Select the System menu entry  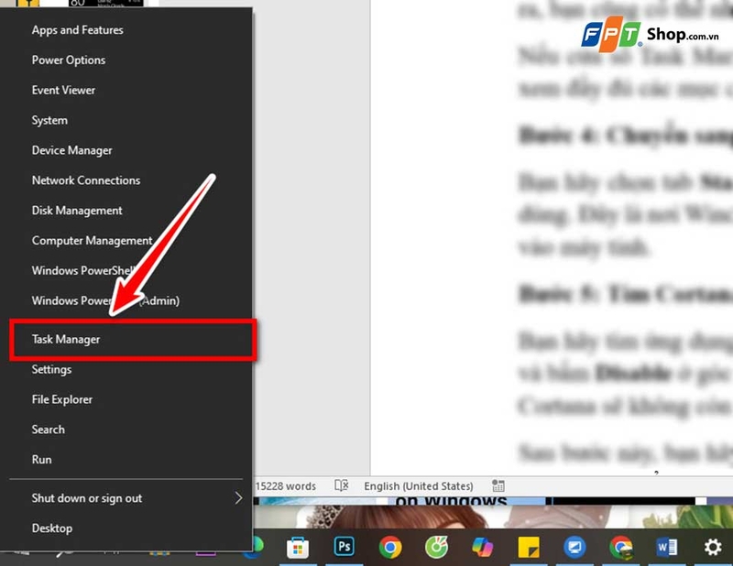click(126, 120)
